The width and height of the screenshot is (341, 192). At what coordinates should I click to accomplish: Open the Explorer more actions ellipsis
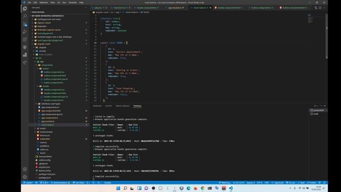86,7
